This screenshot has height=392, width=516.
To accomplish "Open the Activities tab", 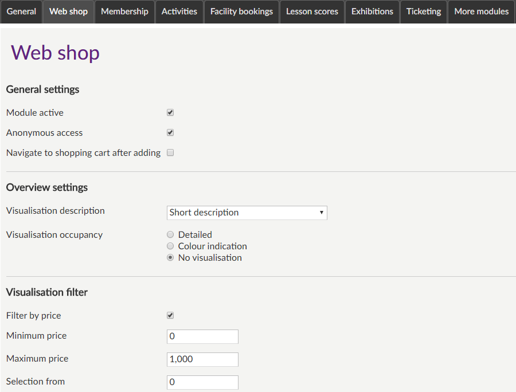I will click(179, 11).
